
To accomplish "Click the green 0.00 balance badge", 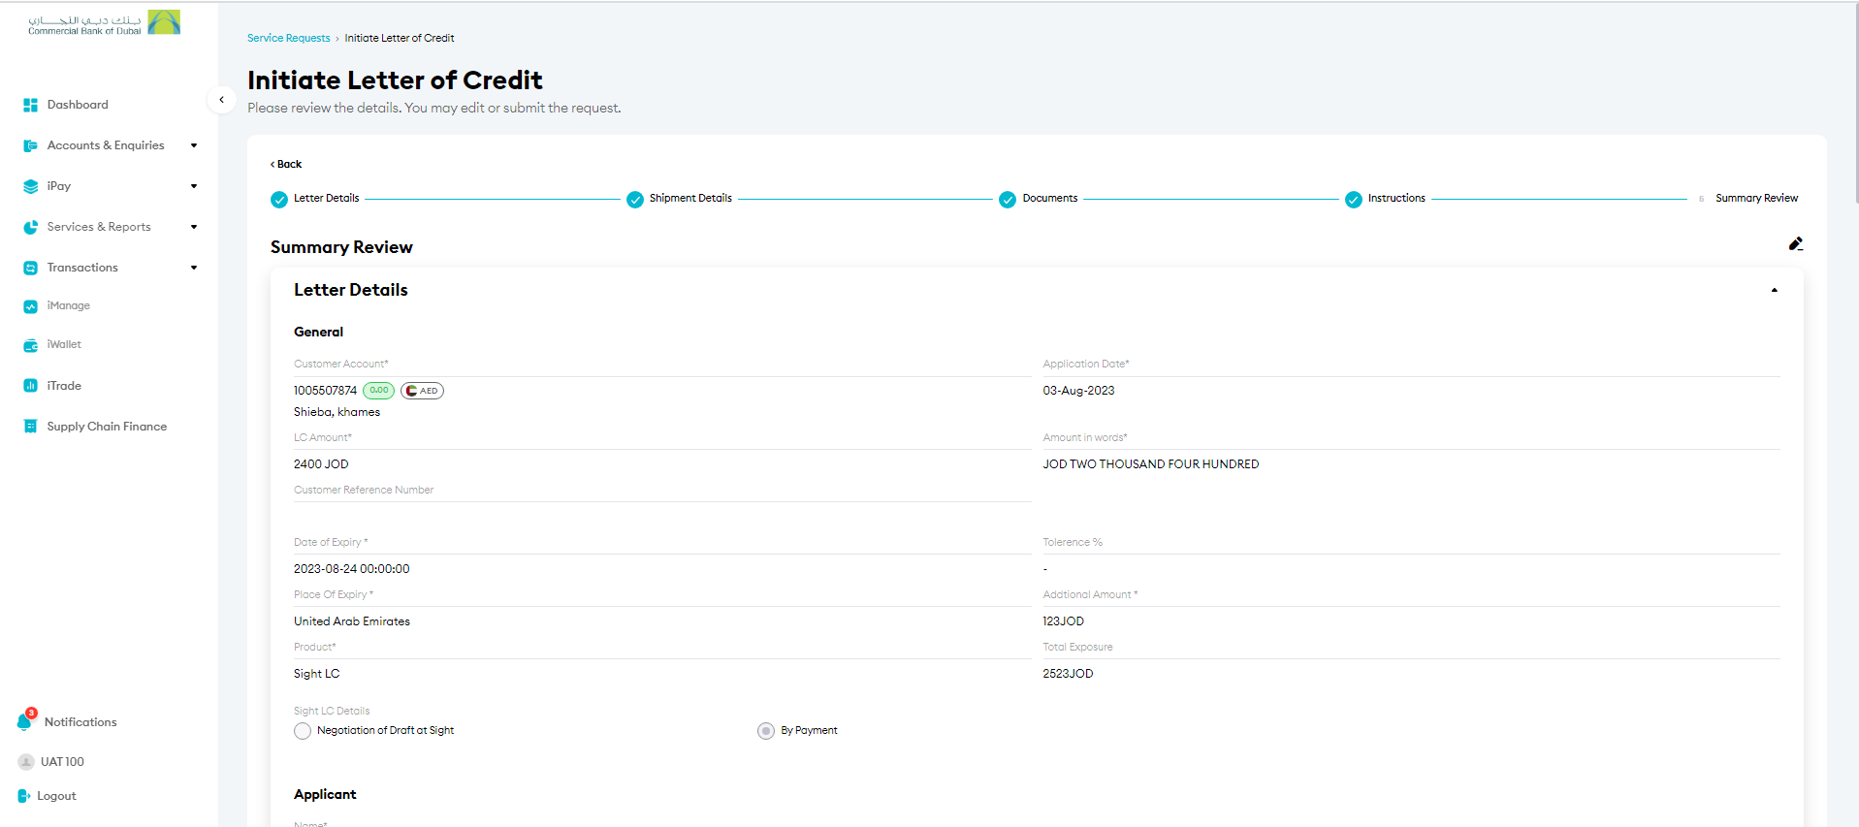I will [x=378, y=391].
